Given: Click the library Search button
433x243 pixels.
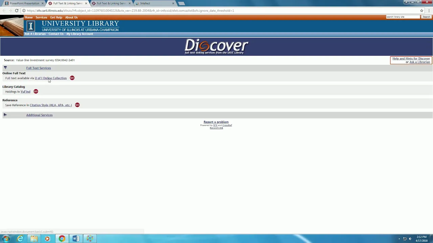Looking at the screenshot, I should pos(426,17).
